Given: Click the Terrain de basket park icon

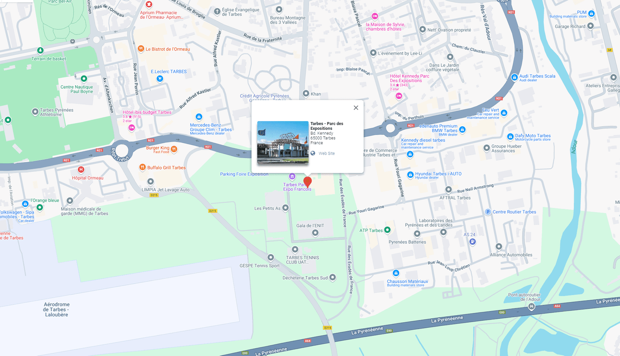Looking at the screenshot, I should coord(40,50).
